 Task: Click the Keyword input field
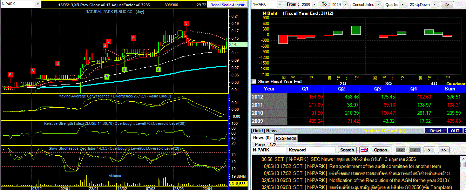[x=312, y=150]
